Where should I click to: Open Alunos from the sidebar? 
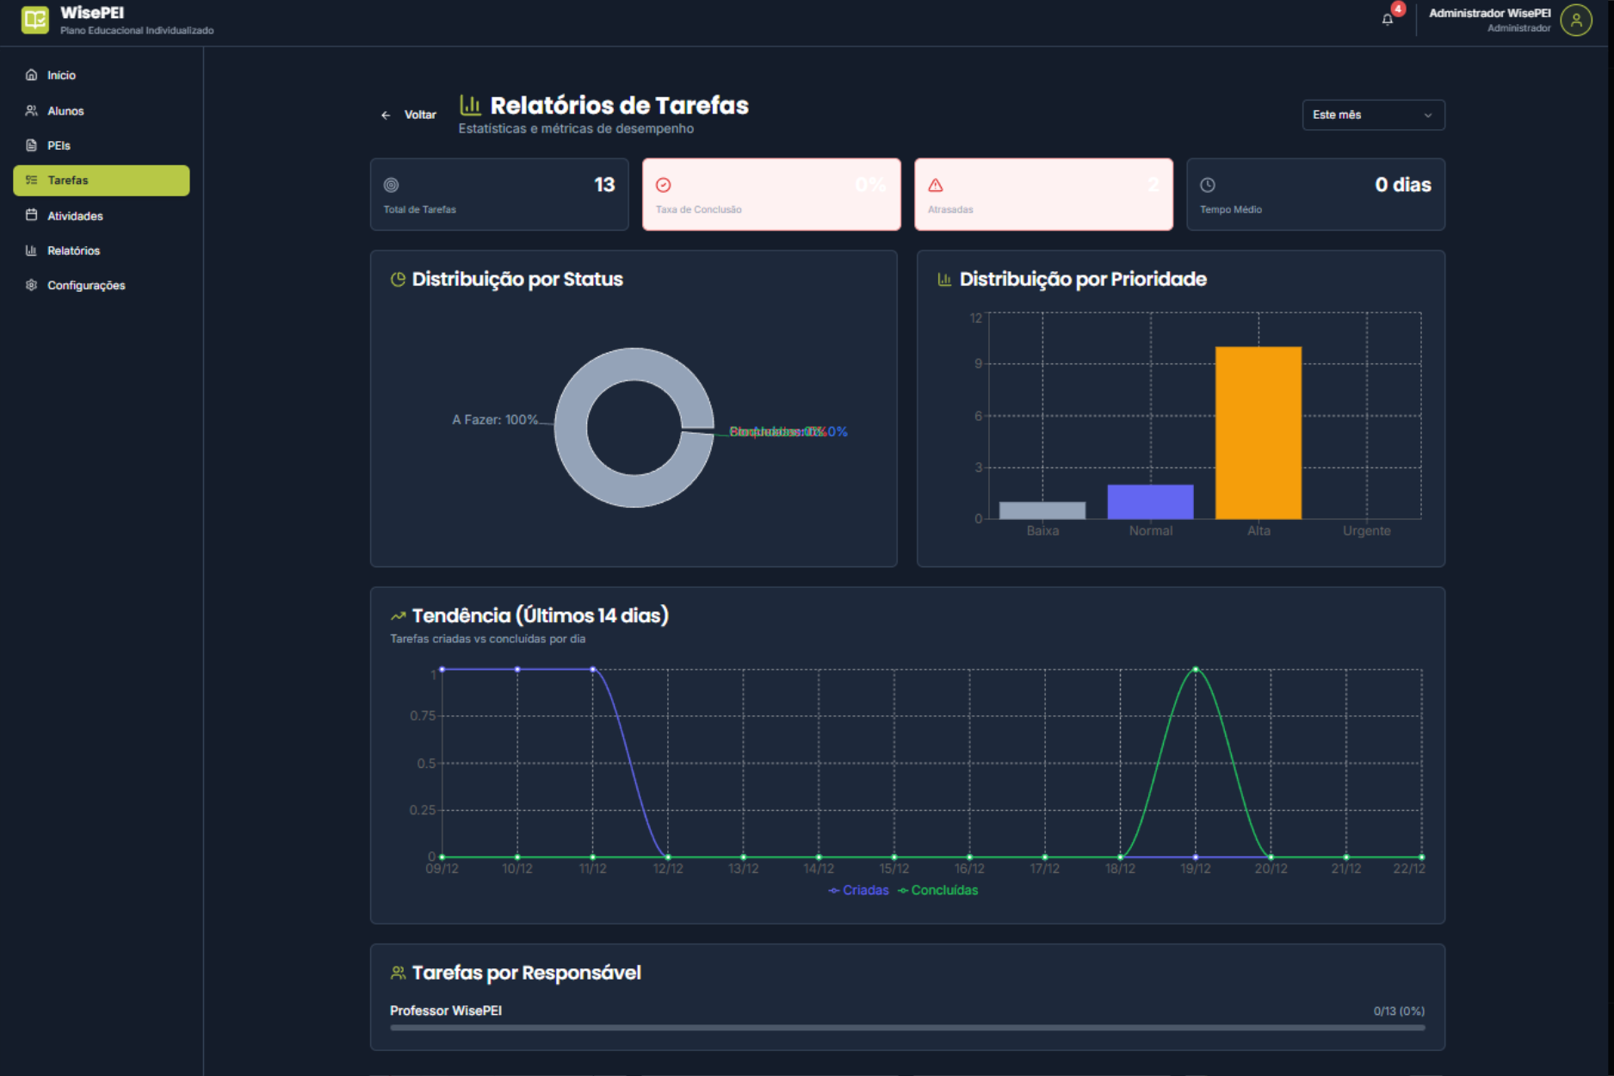click(x=65, y=111)
